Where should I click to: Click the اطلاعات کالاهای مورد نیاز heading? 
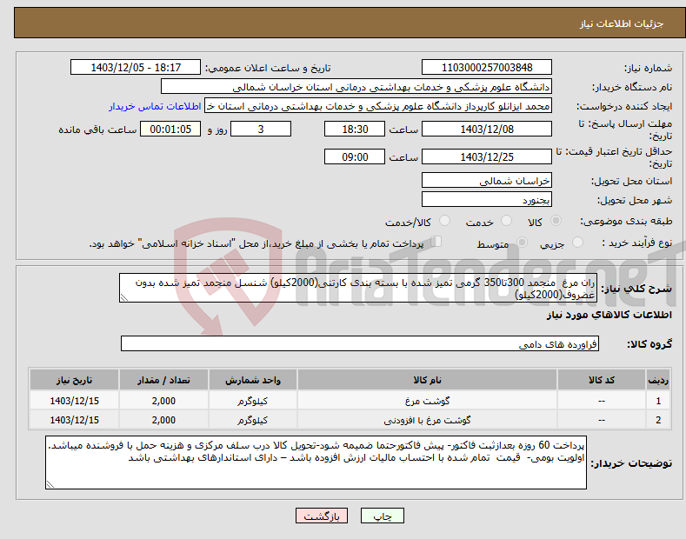[609, 315]
